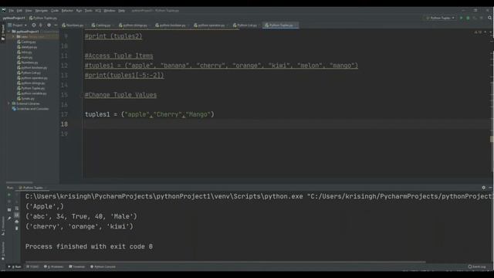The image size is (494, 278).
Task: Click the locate opened file target icon
Action: (34, 25)
